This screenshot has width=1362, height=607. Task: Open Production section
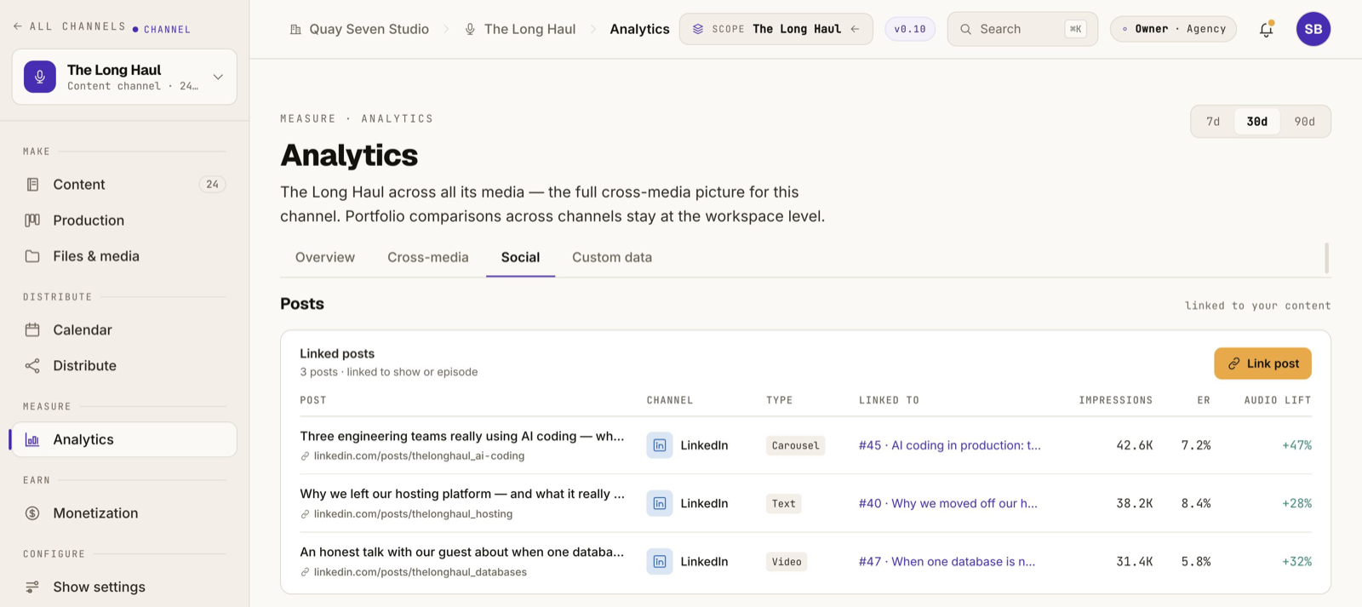coord(124,220)
